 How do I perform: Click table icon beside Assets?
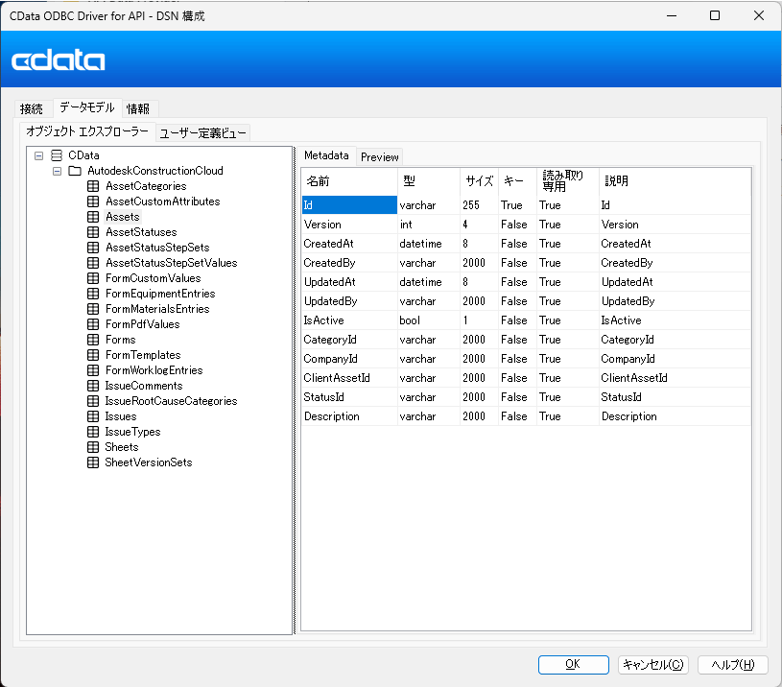click(x=93, y=217)
